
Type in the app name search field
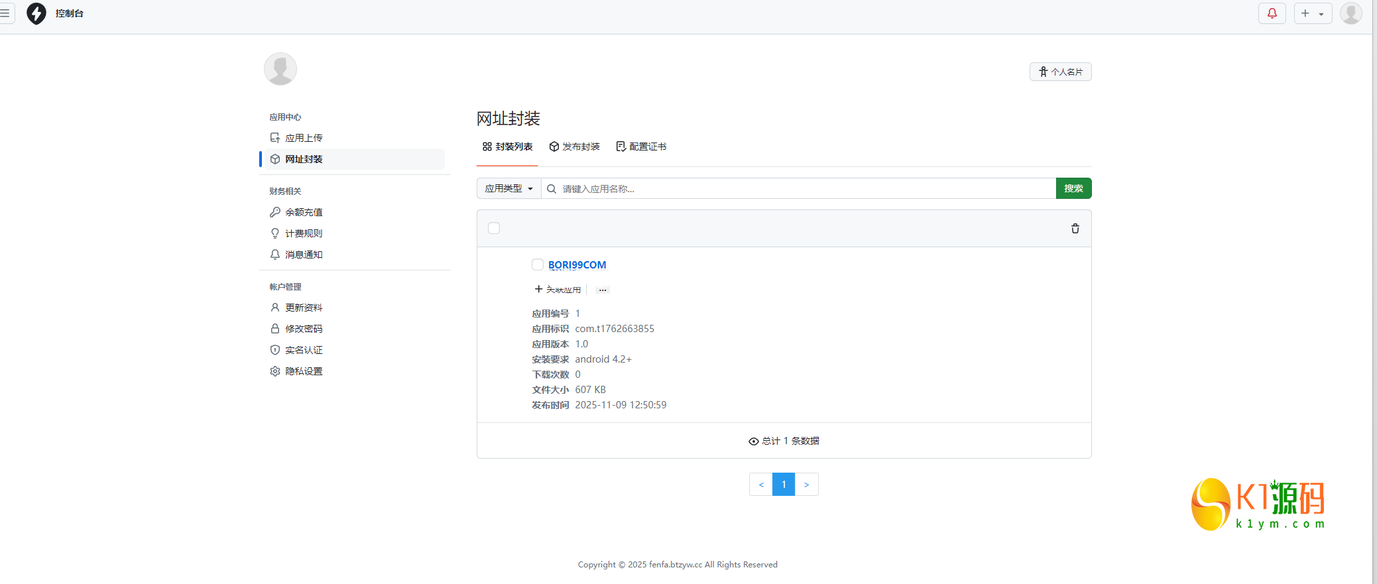pyautogui.click(x=806, y=189)
